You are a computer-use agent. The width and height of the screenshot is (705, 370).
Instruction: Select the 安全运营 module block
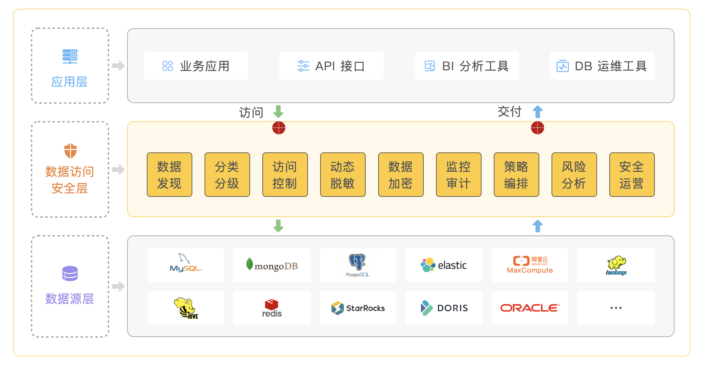pos(632,175)
